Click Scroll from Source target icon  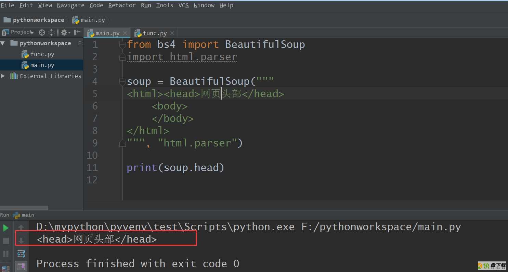42,33
